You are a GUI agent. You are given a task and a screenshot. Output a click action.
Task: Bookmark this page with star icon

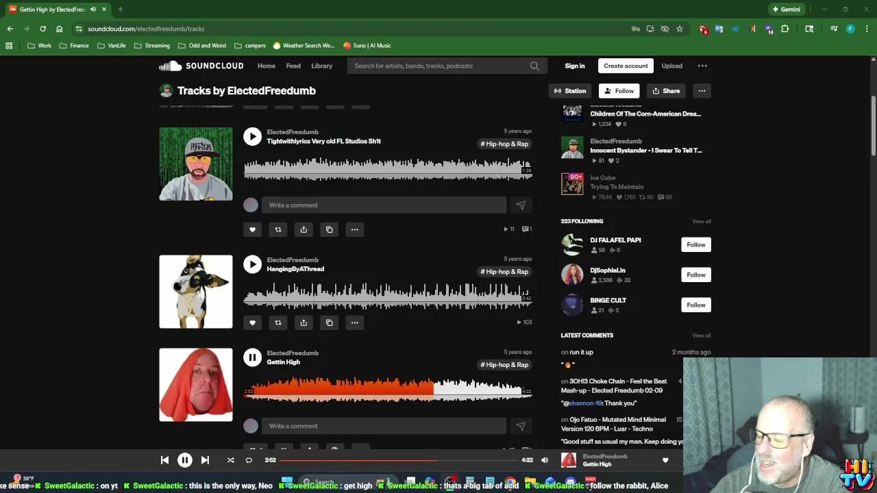pos(680,29)
